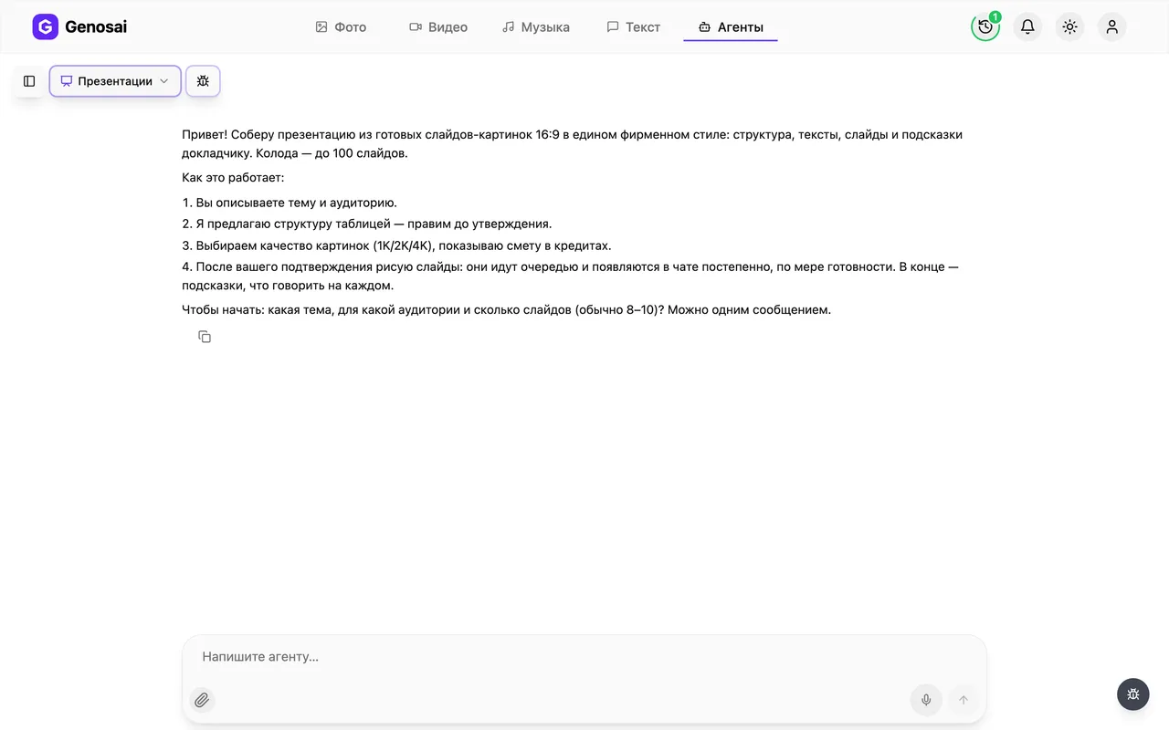Image resolution: width=1169 pixels, height=730 pixels.
Task: Click the Genosai brand name
Action: [x=96, y=27]
